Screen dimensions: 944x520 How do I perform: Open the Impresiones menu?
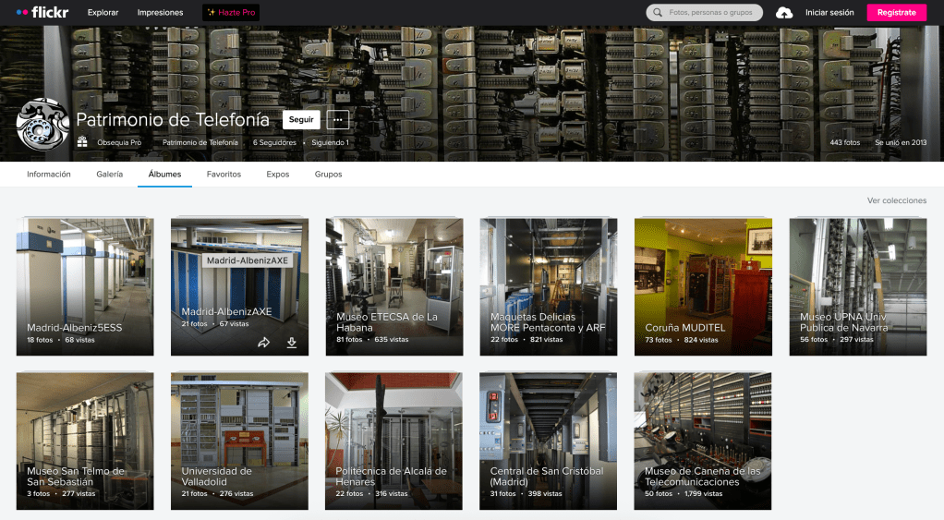coord(160,13)
